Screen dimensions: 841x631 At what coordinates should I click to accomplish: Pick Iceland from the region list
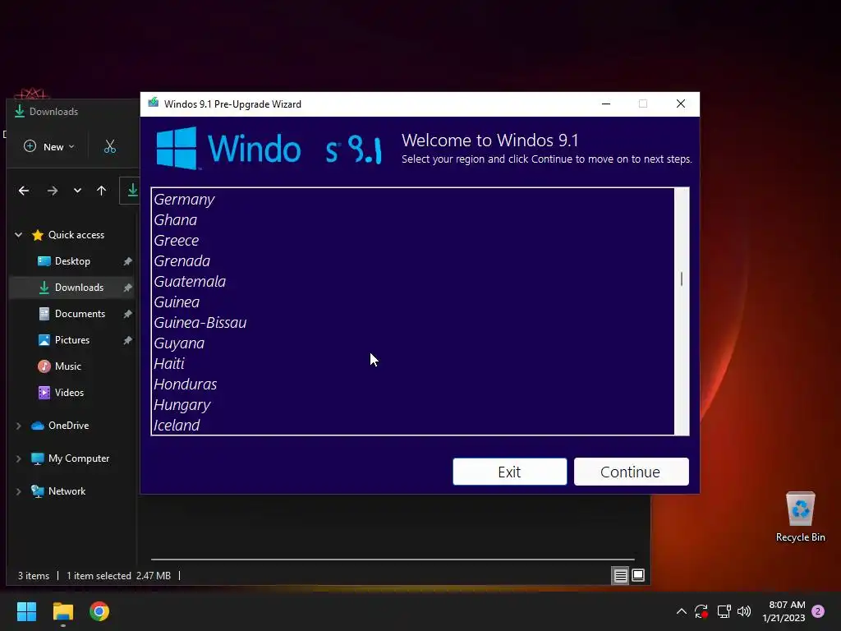[x=412, y=425]
